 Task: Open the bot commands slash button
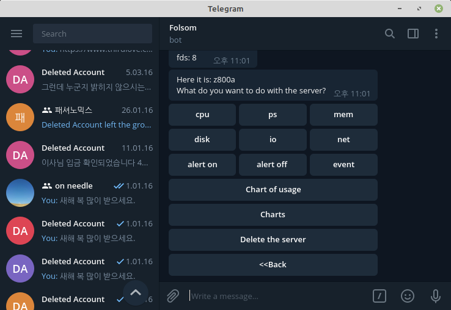(x=380, y=296)
